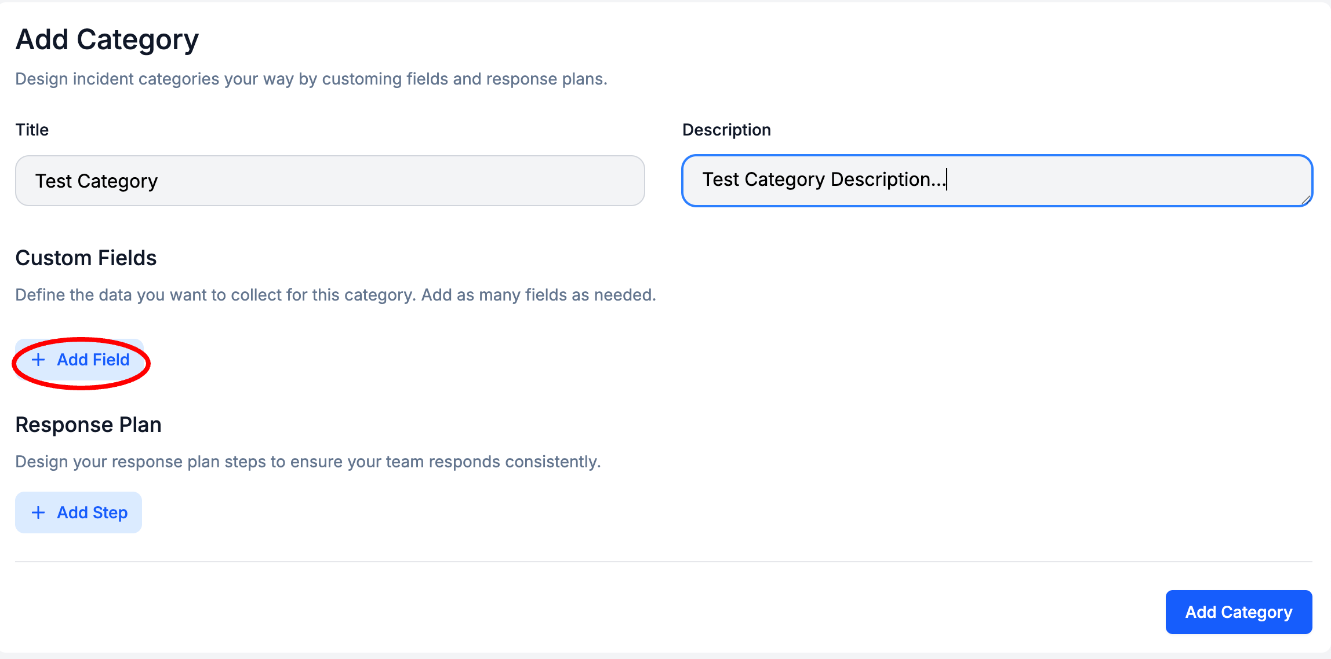Submit with the blue Add Category button
The image size is (1331, 659).
click(1238, 612)
